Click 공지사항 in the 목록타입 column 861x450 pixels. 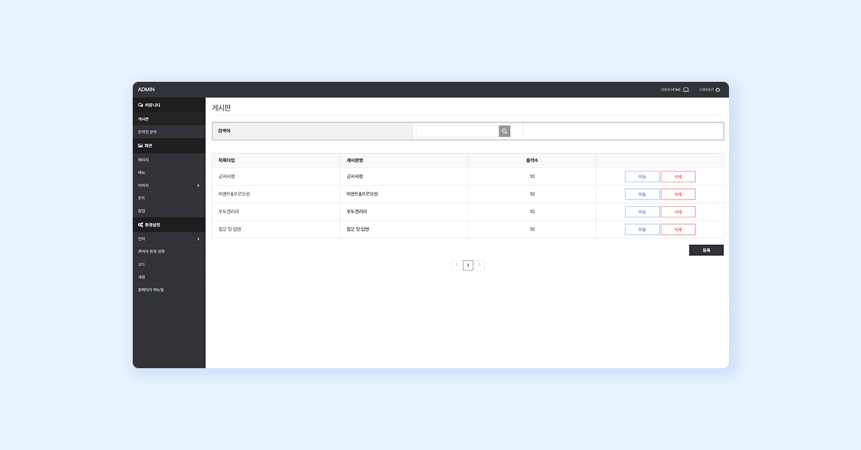[227, 177]
